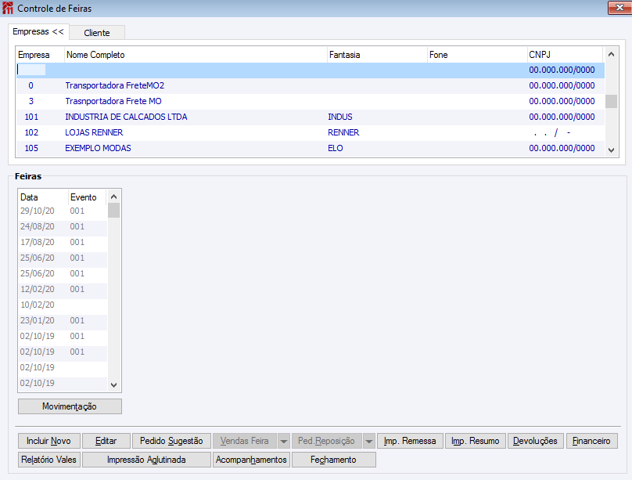Click up arrow of the Feiras list scrollbar
The width and height of the screenshot is (632, 480).
coord(113,197)
